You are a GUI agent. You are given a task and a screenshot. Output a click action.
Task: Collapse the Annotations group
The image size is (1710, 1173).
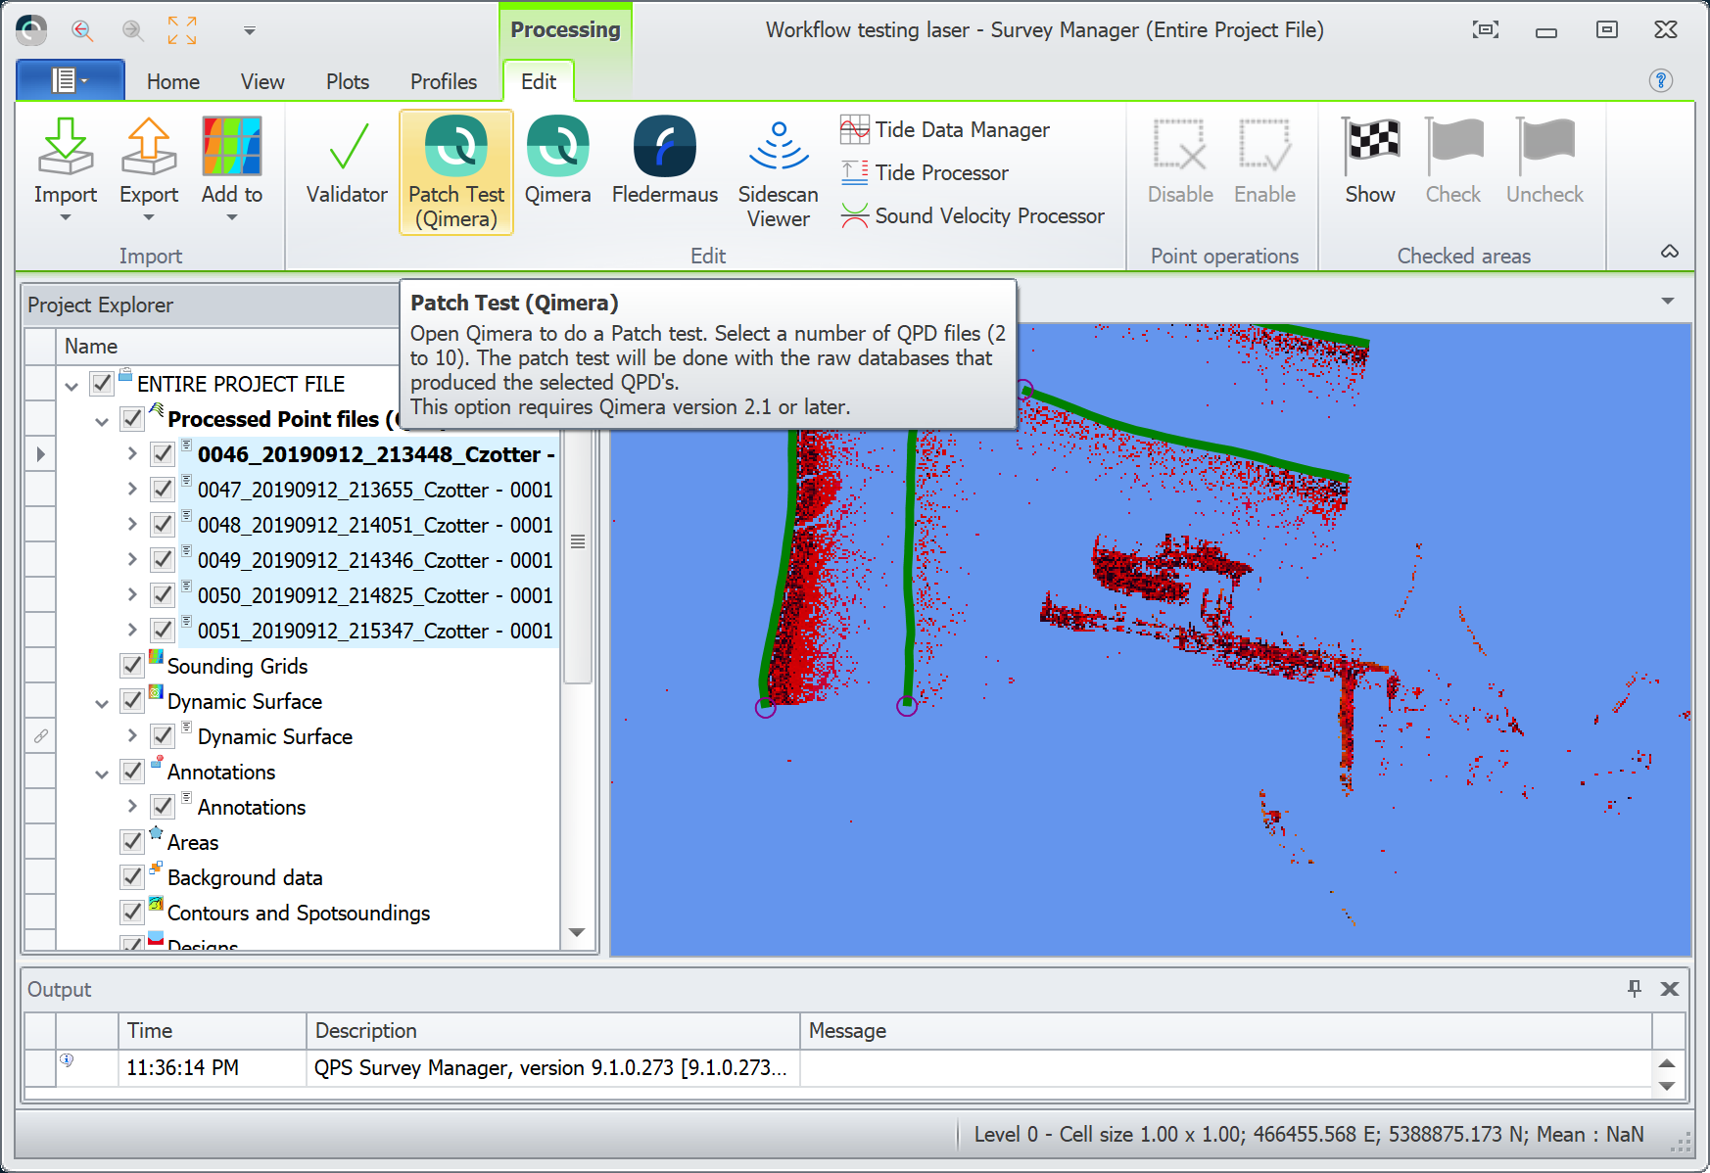(102, 774)
